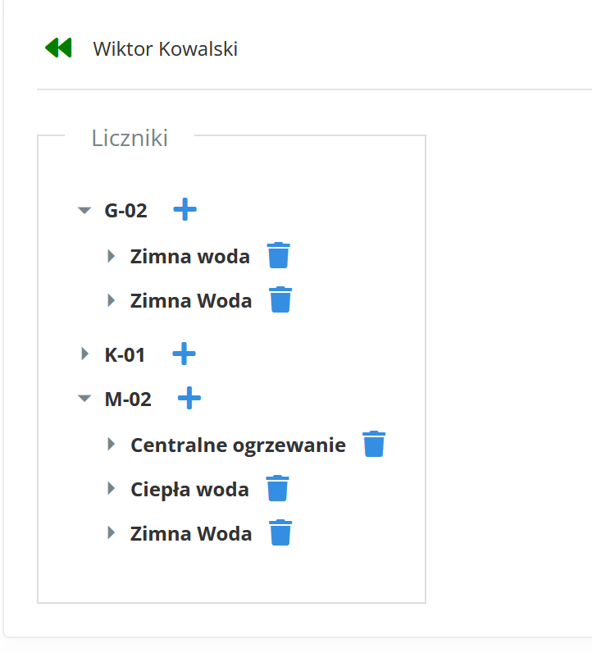This screenshot has width=592, height=653.
Task: Click the Wiktor Kowalski name header
Action: point(165,49)
